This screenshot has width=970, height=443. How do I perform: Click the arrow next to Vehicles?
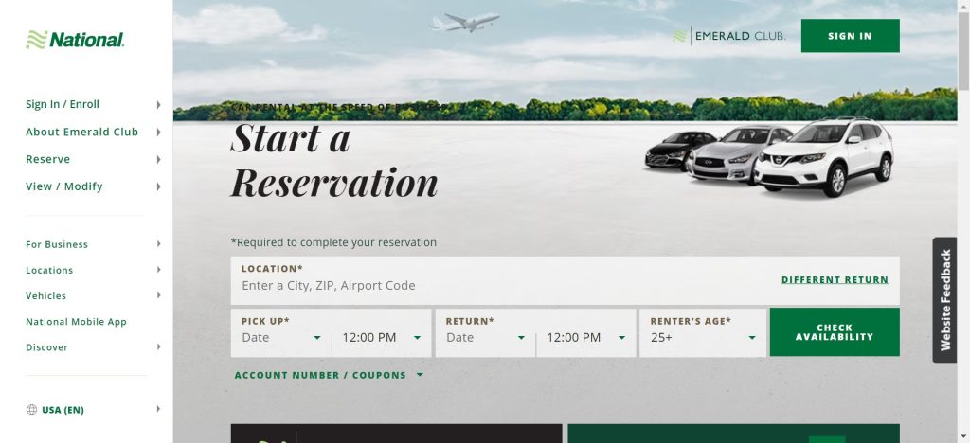pos(158,296)
